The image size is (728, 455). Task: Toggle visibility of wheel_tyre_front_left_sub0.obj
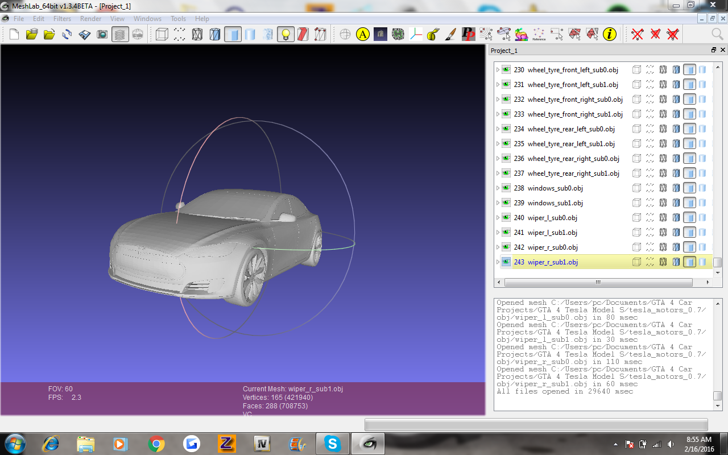click(506, 70)
